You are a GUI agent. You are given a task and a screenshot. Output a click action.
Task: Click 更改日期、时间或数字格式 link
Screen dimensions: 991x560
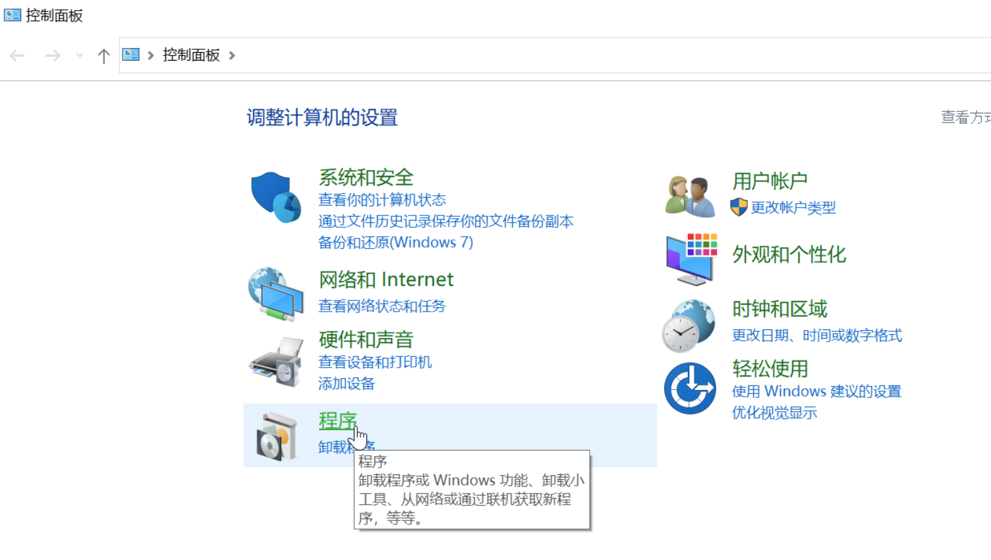(x=816, y=336)
